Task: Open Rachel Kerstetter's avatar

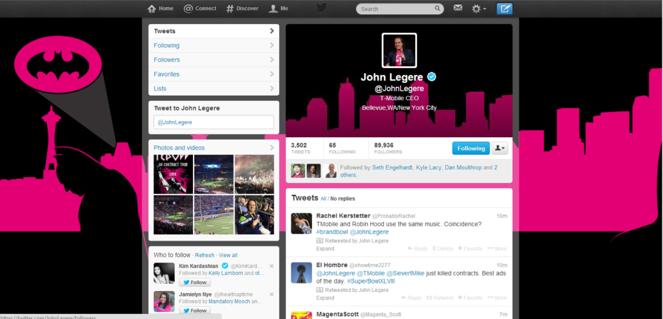Action: (x=302, y=223)
